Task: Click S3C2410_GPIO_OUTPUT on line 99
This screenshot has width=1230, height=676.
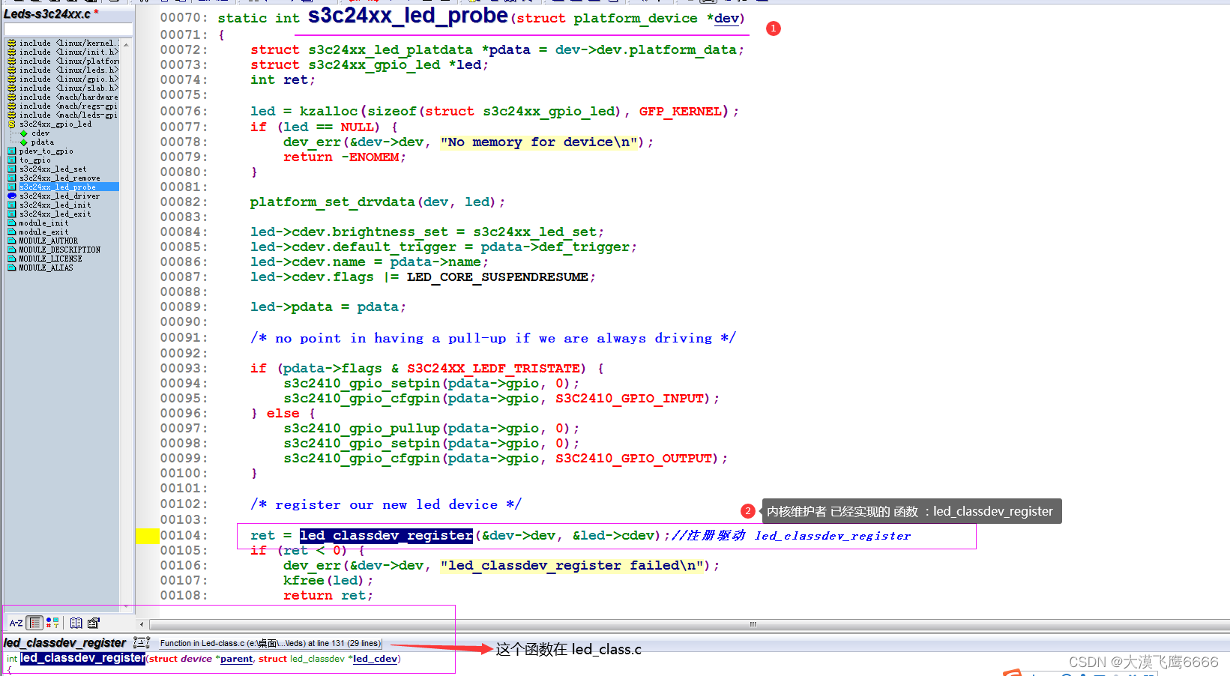Action: 633,458
